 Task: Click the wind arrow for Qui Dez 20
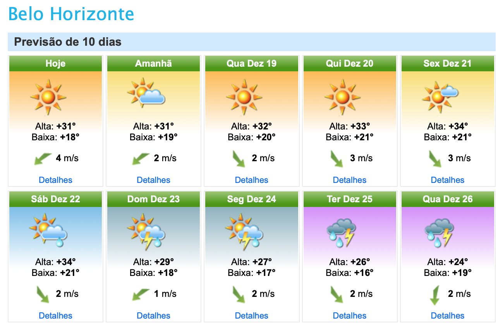pyautogui.click(x=337, y=159)
